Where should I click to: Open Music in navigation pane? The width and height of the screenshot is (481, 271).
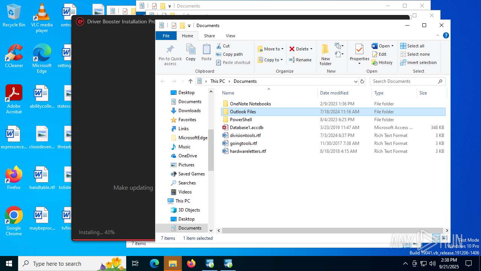[x=184, y=147]
